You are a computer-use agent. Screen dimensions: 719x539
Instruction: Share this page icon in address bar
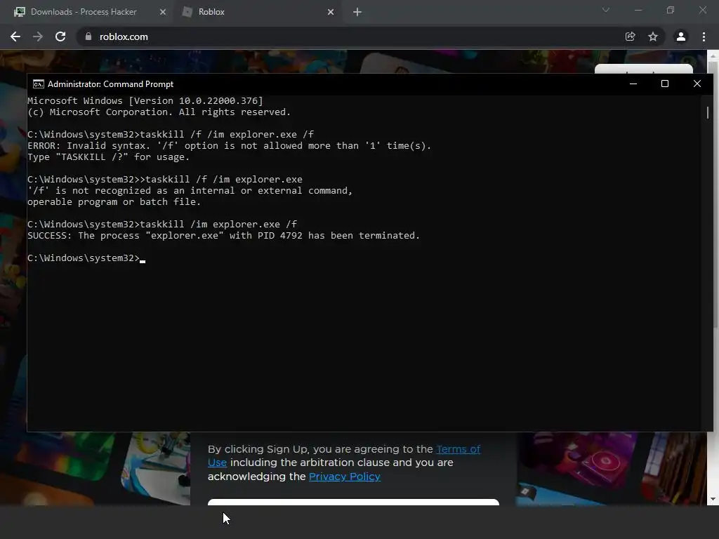[x=630, y=36]
